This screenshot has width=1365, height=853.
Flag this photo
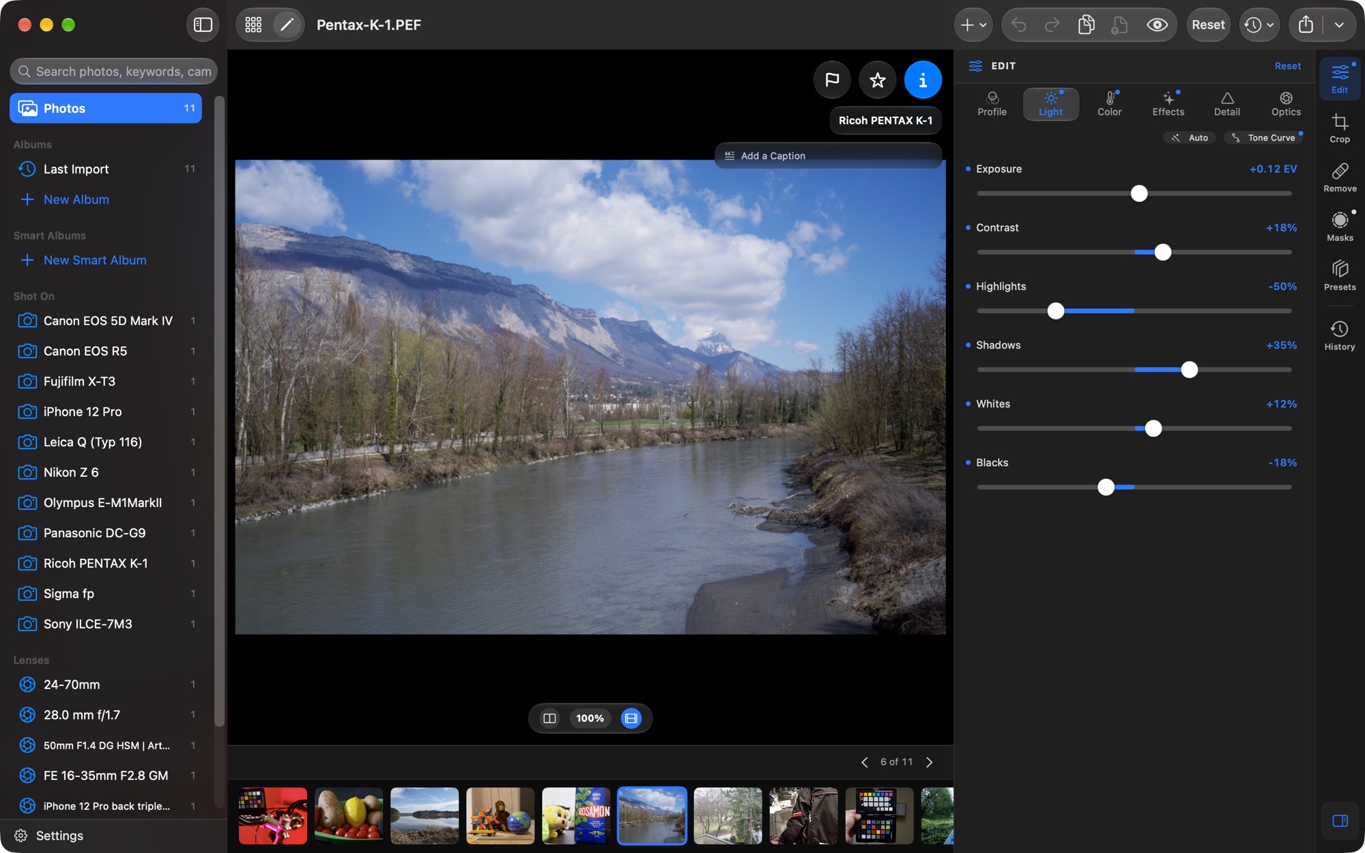(x=832, y=80)
